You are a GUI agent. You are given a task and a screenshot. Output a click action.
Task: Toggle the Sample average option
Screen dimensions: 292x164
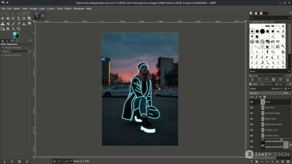(2, 47)
